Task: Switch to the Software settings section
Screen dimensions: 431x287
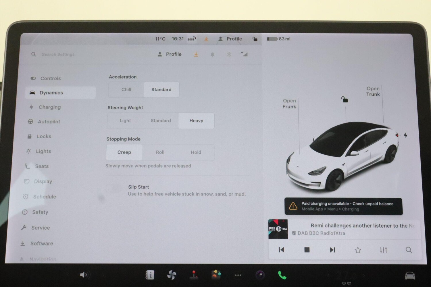Action: pyautogui.click(x=41, y=243)
